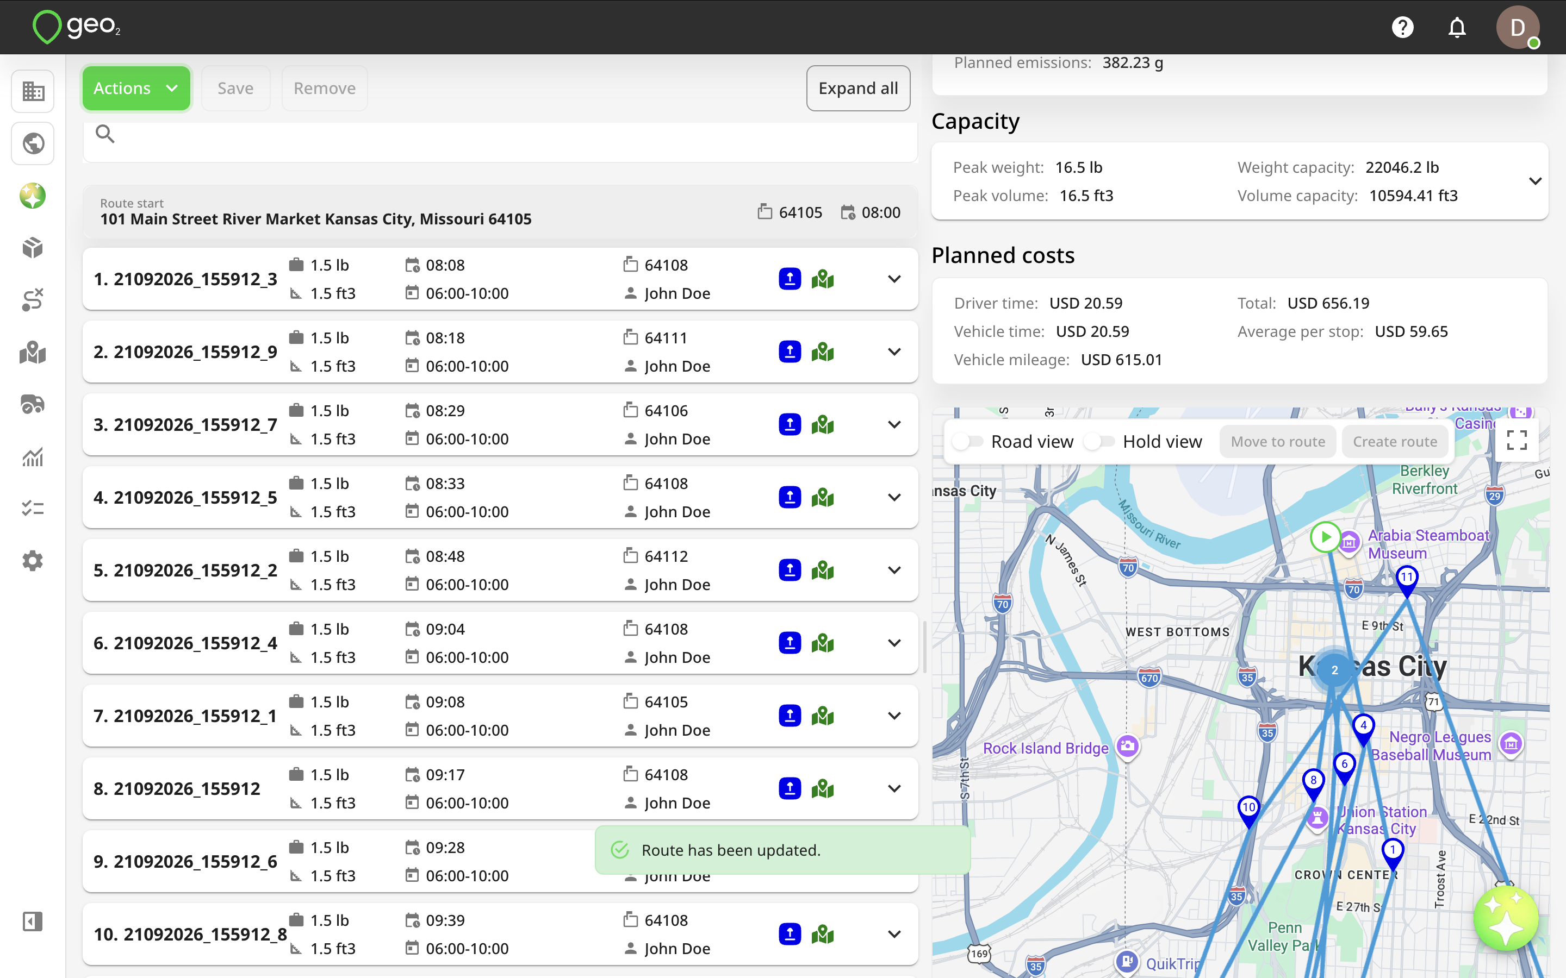Collapse the sidebar panel icon
This screenshot has width=1566, height=978.
coord(33,921)
